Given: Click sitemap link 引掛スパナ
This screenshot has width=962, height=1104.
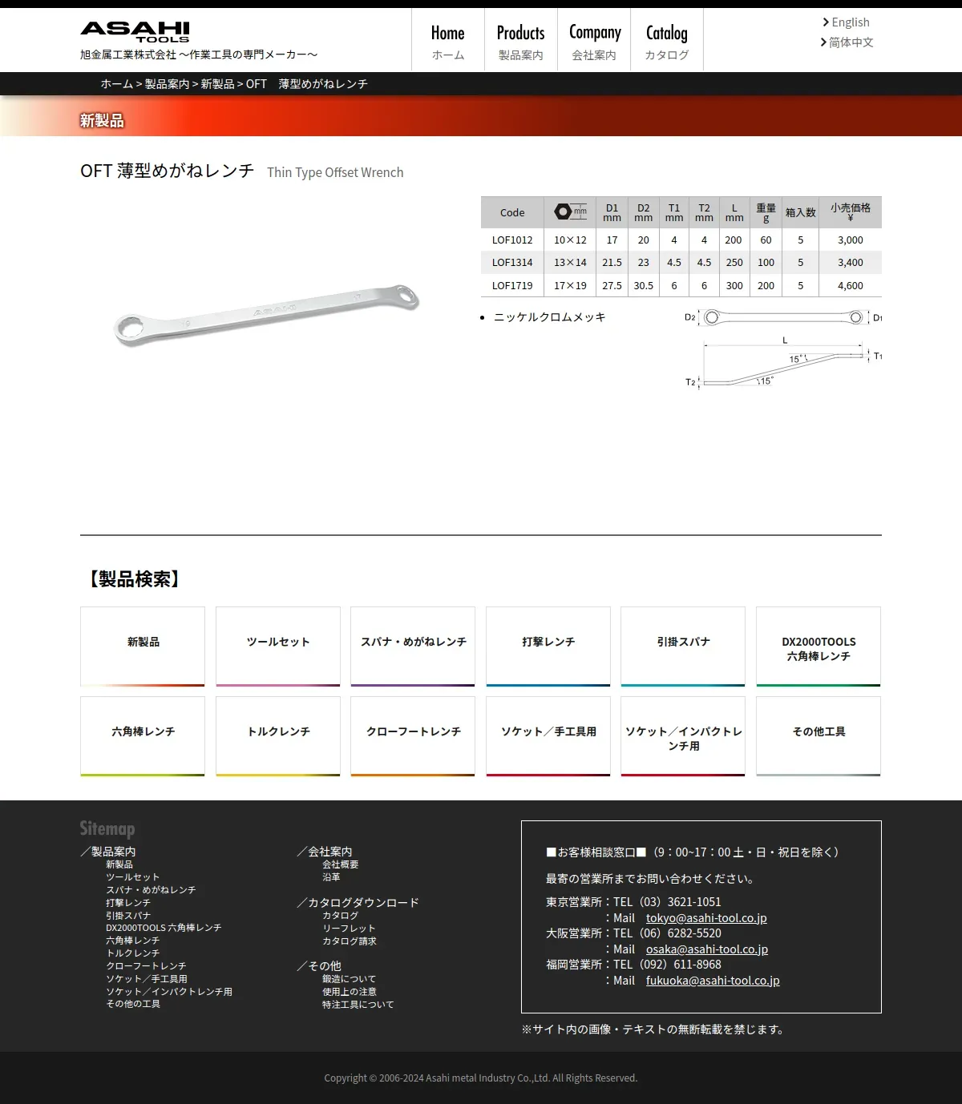Looking at the screenshot, I should [128, 916].
